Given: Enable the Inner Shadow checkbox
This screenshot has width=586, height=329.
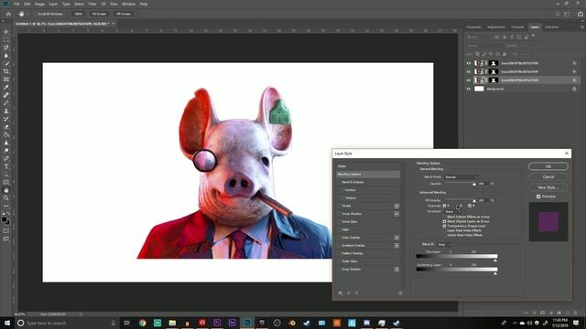Looking at the screenshot, I should (x=340, y=214).
